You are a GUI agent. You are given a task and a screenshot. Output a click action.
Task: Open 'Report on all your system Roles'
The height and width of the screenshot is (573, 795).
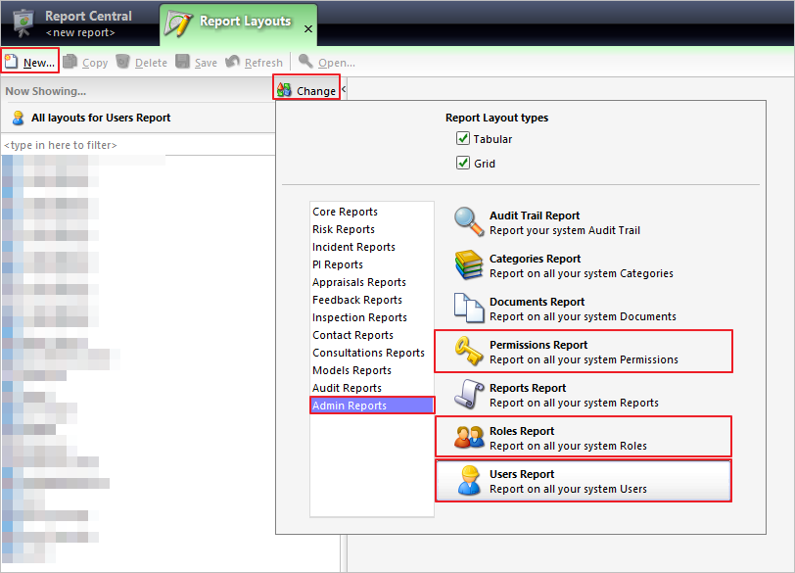point(568,446)
